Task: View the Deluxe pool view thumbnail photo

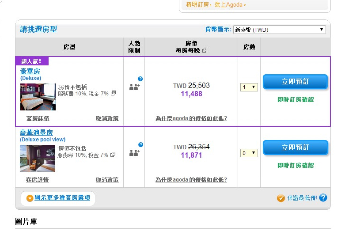Action: point(38,158)
